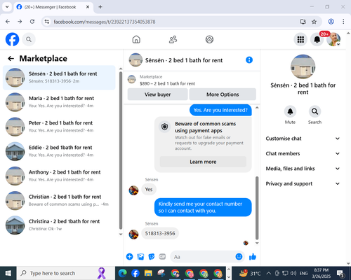The width and height of the screenshot is (351, 280).
Task: Expand Chat members section
Action: [x=303, y=153]
